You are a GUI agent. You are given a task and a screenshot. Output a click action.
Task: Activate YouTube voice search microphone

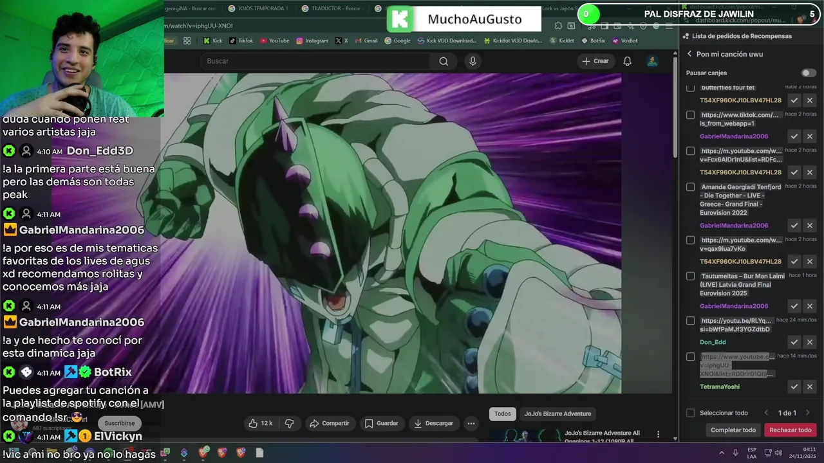click(473, 61)
